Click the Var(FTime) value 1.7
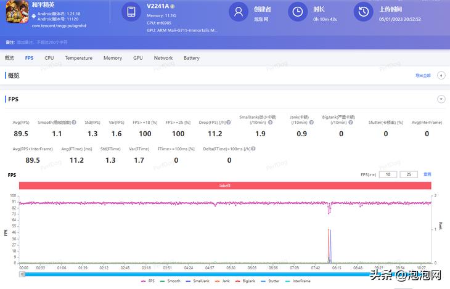This screenshot has height=289, width=450. tap(139, 160)
